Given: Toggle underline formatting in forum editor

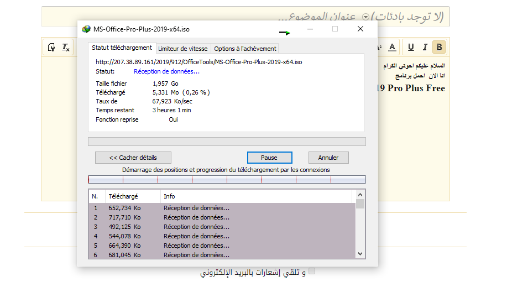Looking at the screenshot, I should tap(411, 47).
